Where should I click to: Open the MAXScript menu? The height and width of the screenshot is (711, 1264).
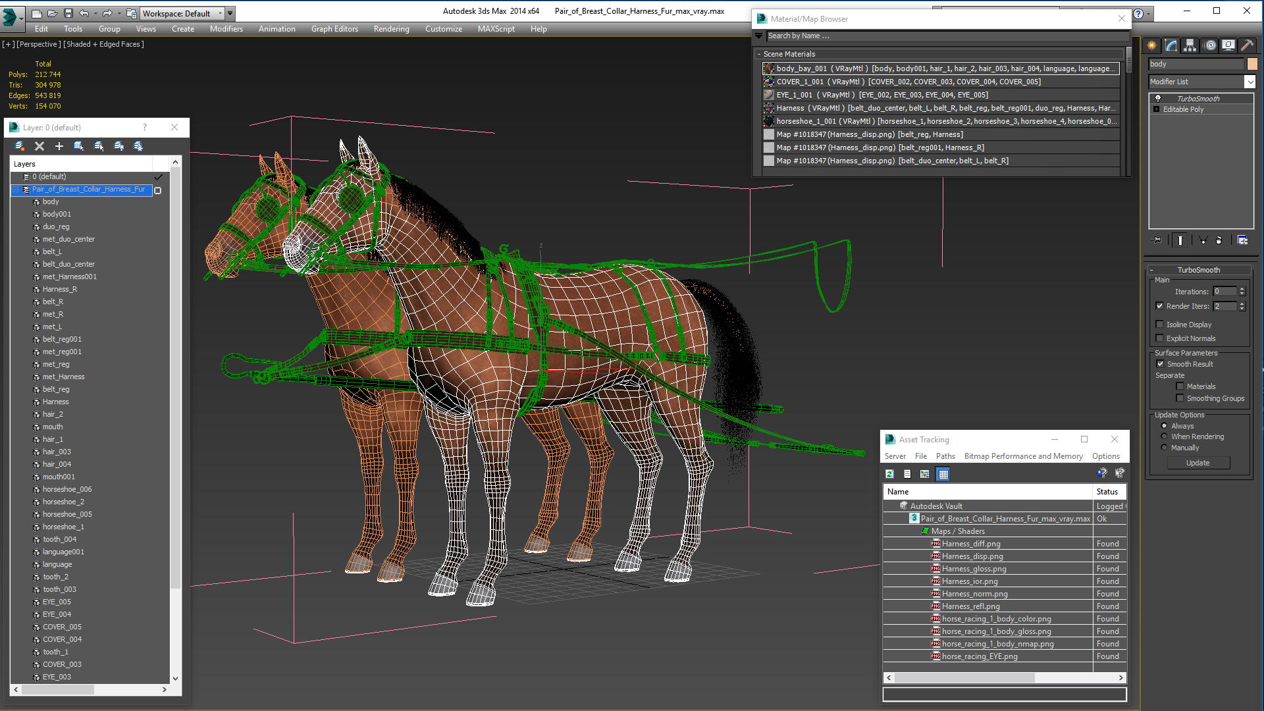pyautogui.click(x=496, y=29)
